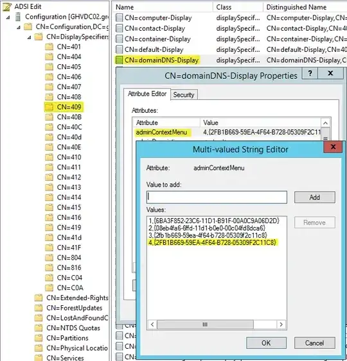Select value 3 lowercase 2fb1b669 entry
This screenshot has width=347, height=361.
tap(208, 235)
